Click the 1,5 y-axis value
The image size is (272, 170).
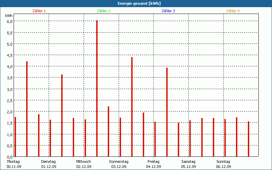coord(10,123)
